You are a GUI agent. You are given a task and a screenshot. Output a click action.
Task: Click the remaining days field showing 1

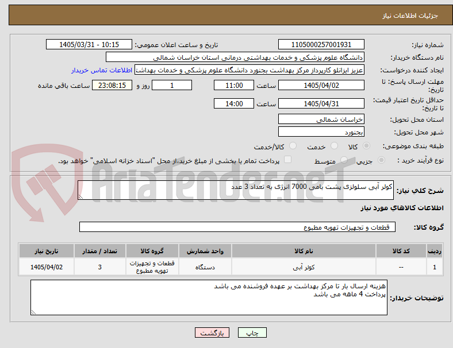click(172, 85)
